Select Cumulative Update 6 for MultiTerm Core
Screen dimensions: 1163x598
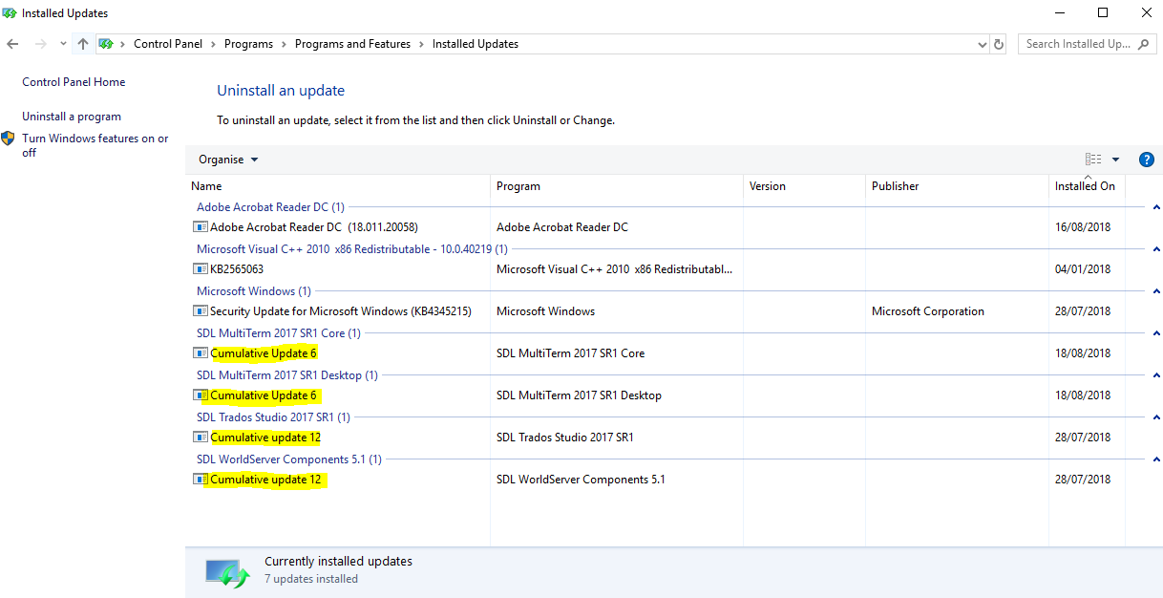click(x=264, y=353)
